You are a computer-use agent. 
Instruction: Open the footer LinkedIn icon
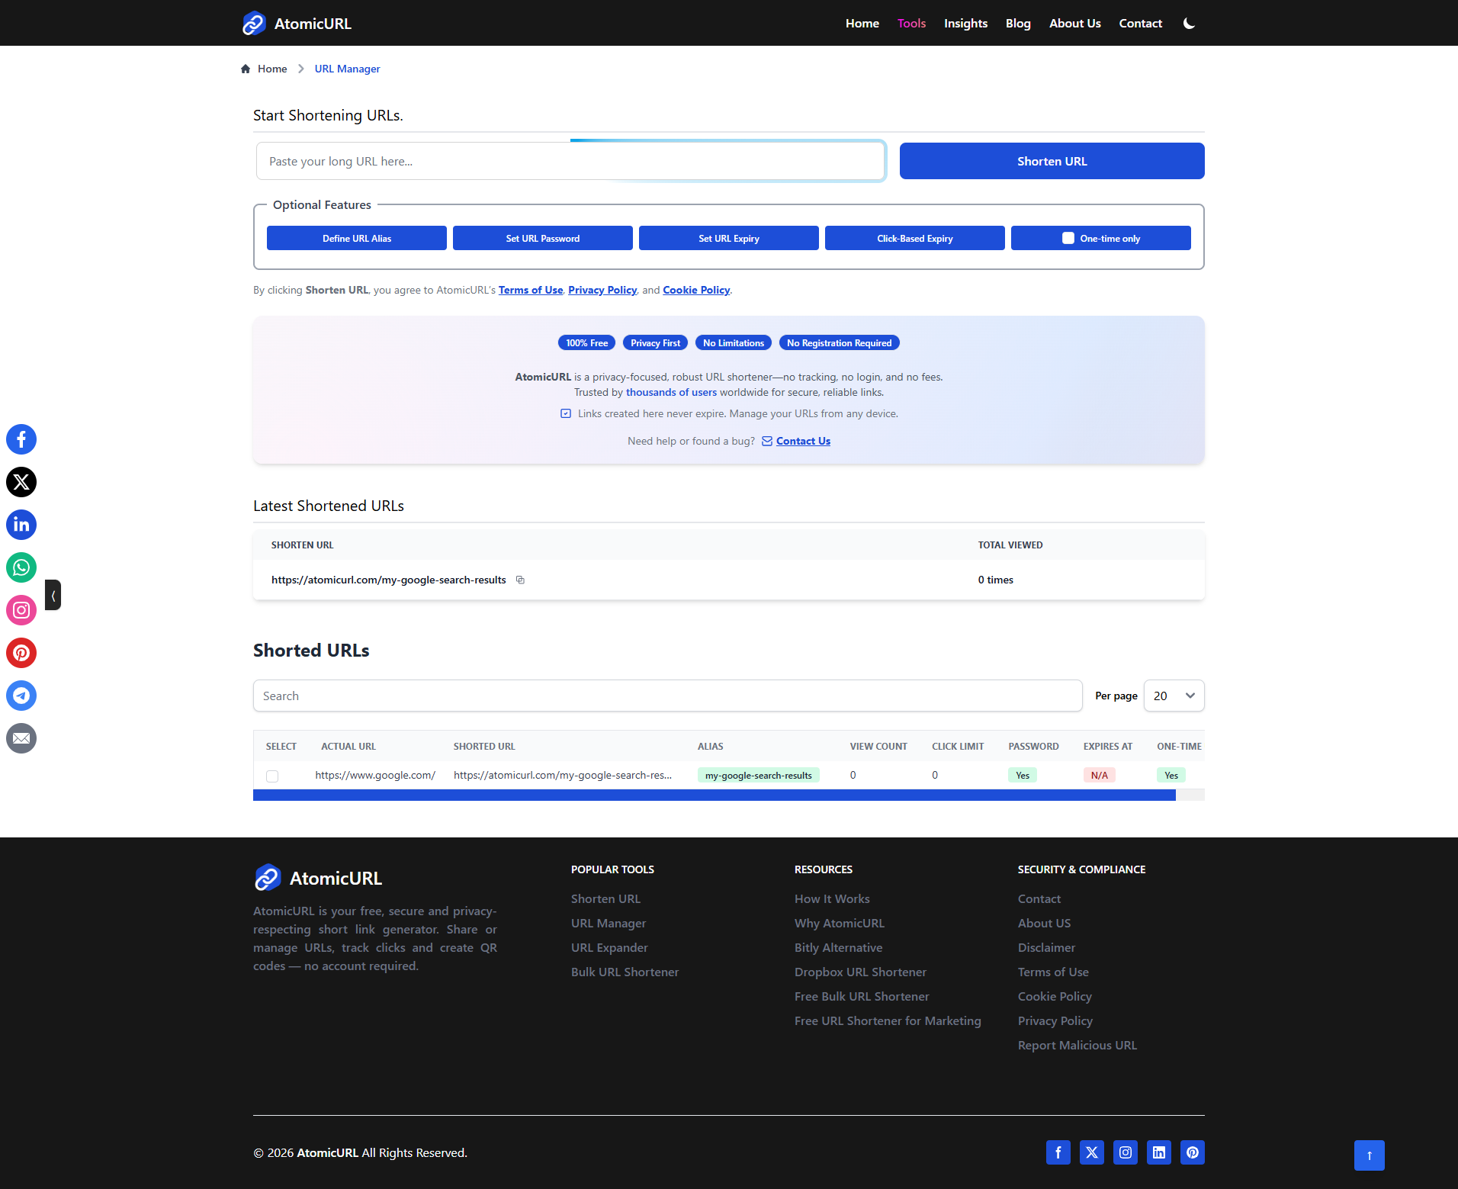[x=1158, y=1152]
